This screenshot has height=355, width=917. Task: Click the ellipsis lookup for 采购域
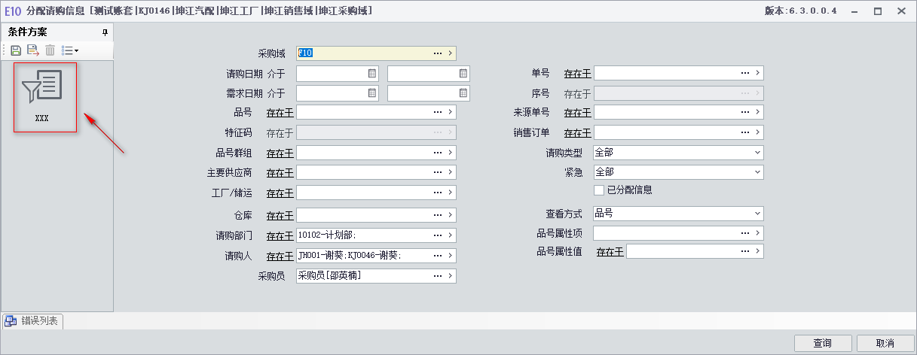(438, 53)
